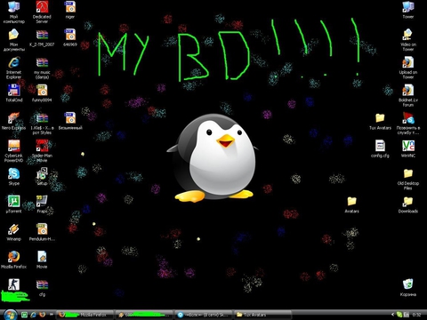This screenshot has width=427, height=320.
Task: Expand hidden system tray icons arrow
Action: (392, 315)
